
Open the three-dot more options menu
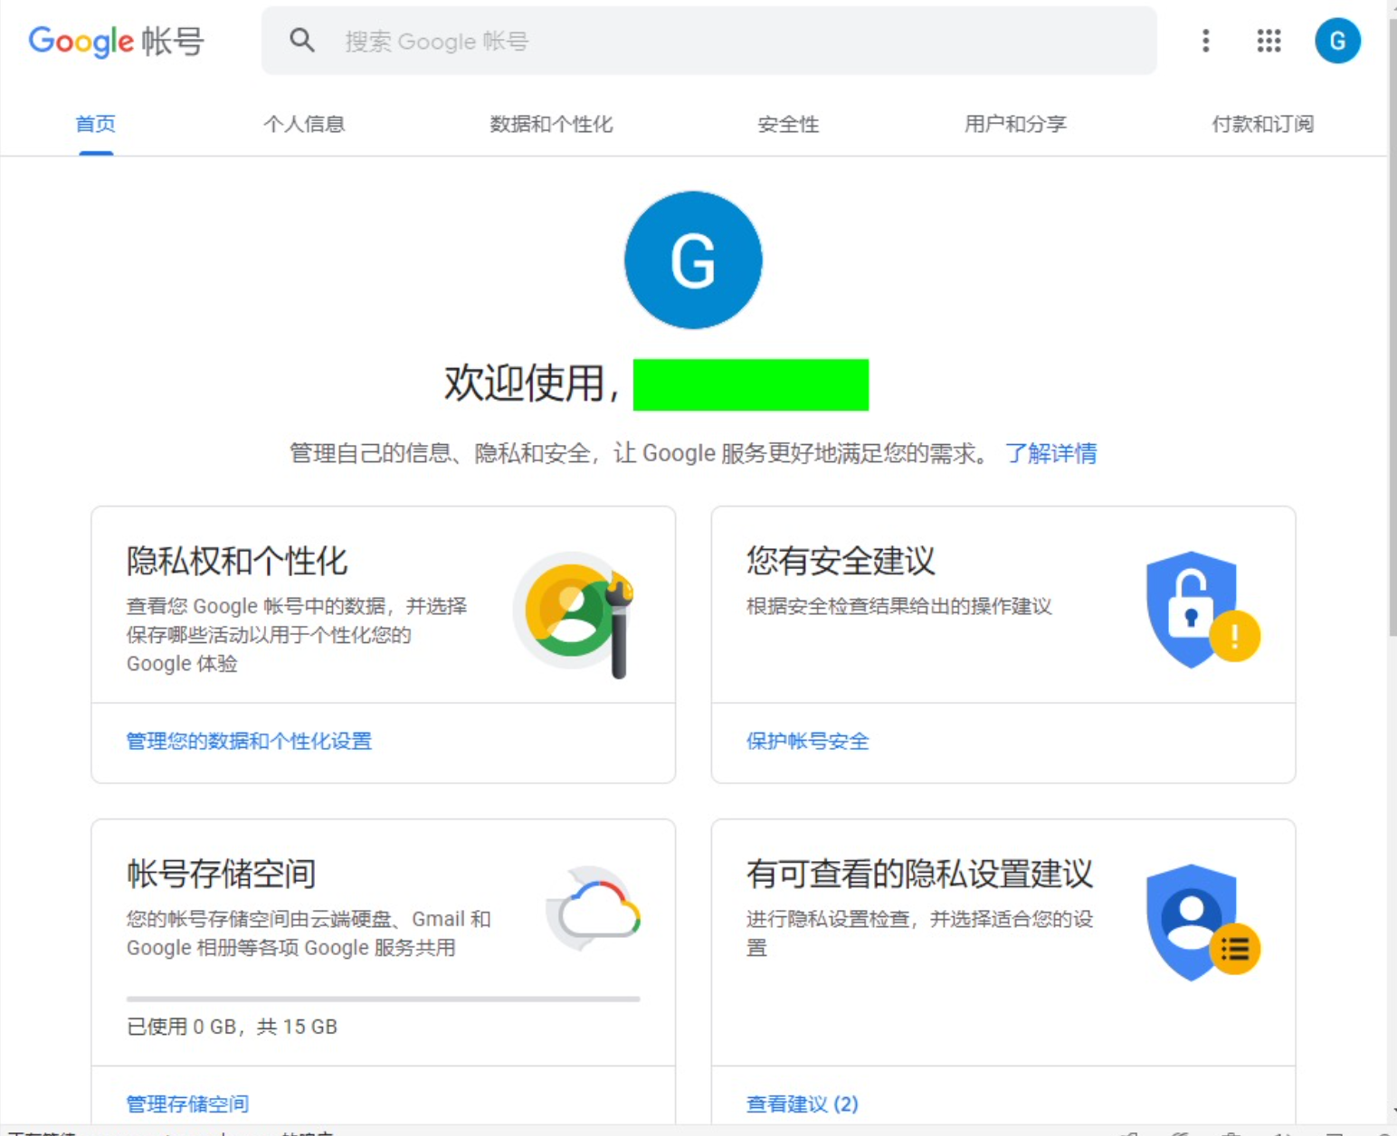click(x=1205, y=40)
